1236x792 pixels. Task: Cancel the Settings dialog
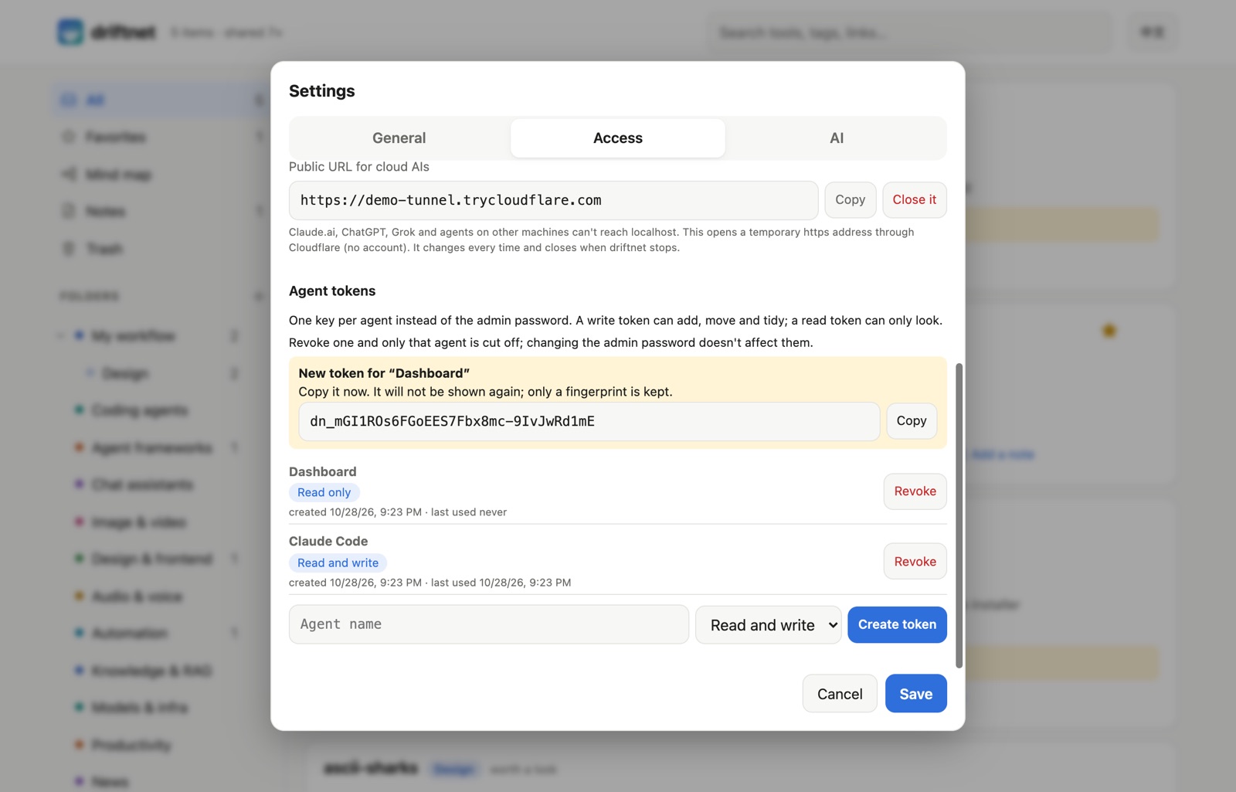(840, 694)
